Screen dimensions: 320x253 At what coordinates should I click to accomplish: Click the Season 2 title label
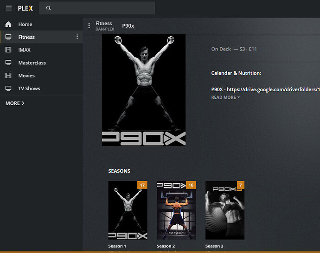[x=166, y=246]
